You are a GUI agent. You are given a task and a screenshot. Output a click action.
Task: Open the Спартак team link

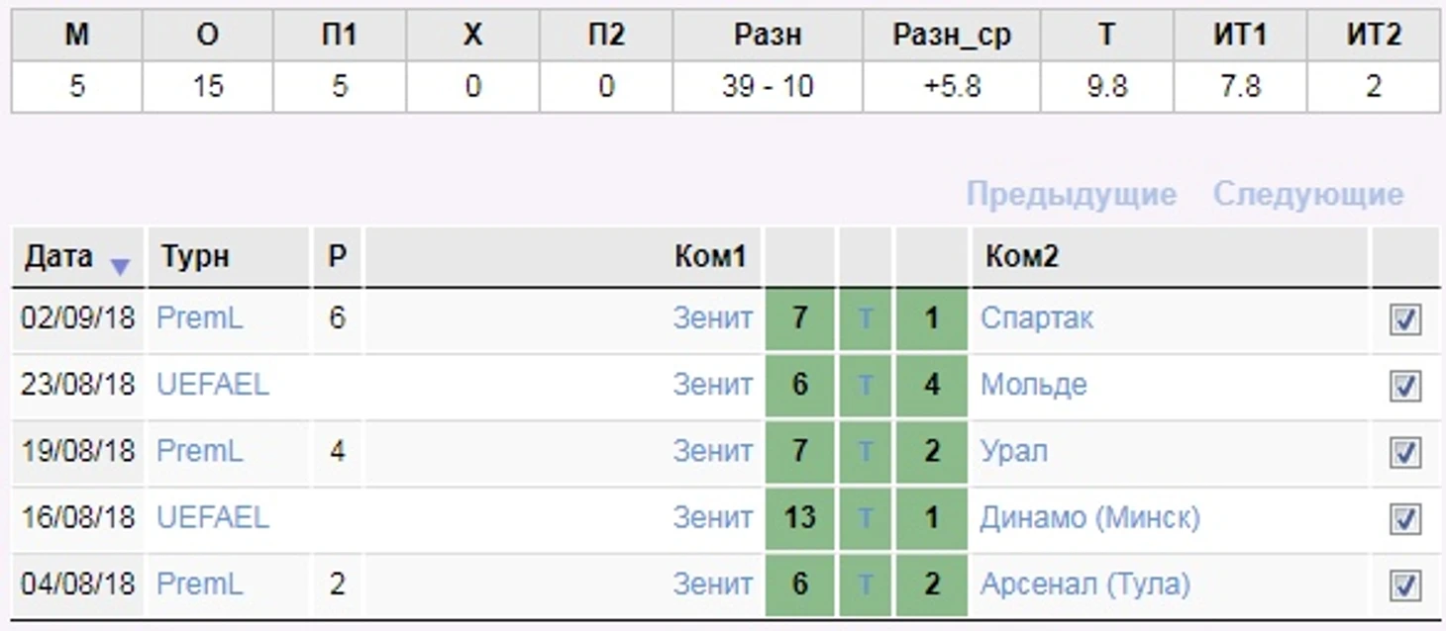1037,318
